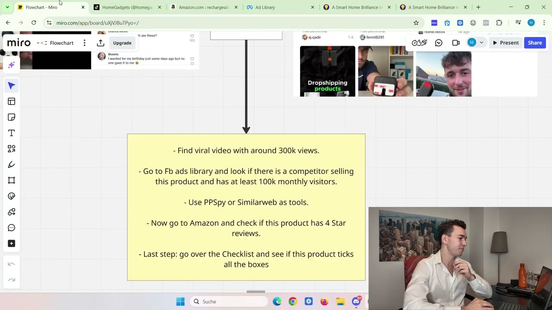The width and height of the screenshot is (552, 310).
Task: Start a video call with camera icon
Action: [456, 43]
